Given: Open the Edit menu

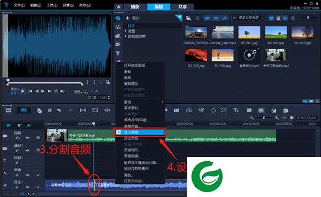Looking at the screenshot, I should point(35,5).
